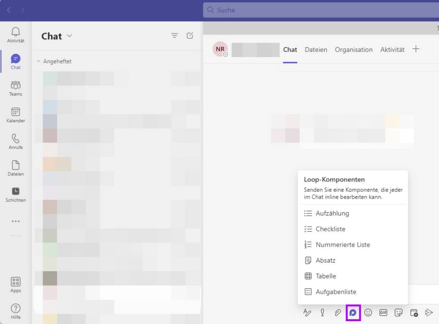Send the message with the arrow icon
The width and height of the screenshot is (439, 324).
[x=428, y=312]
